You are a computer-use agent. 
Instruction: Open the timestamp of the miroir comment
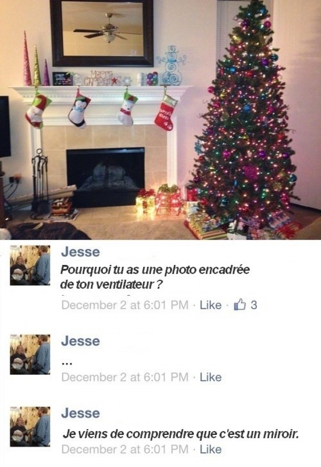[125, 449]
